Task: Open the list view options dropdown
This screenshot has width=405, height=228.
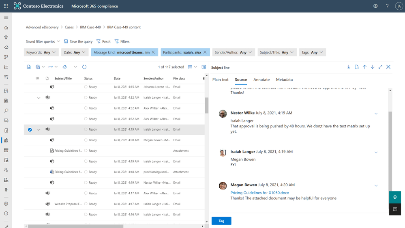Action: [193, 67]
